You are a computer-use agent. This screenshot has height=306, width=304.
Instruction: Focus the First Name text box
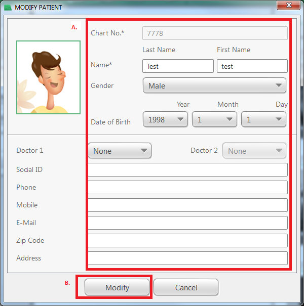[252, 66]
